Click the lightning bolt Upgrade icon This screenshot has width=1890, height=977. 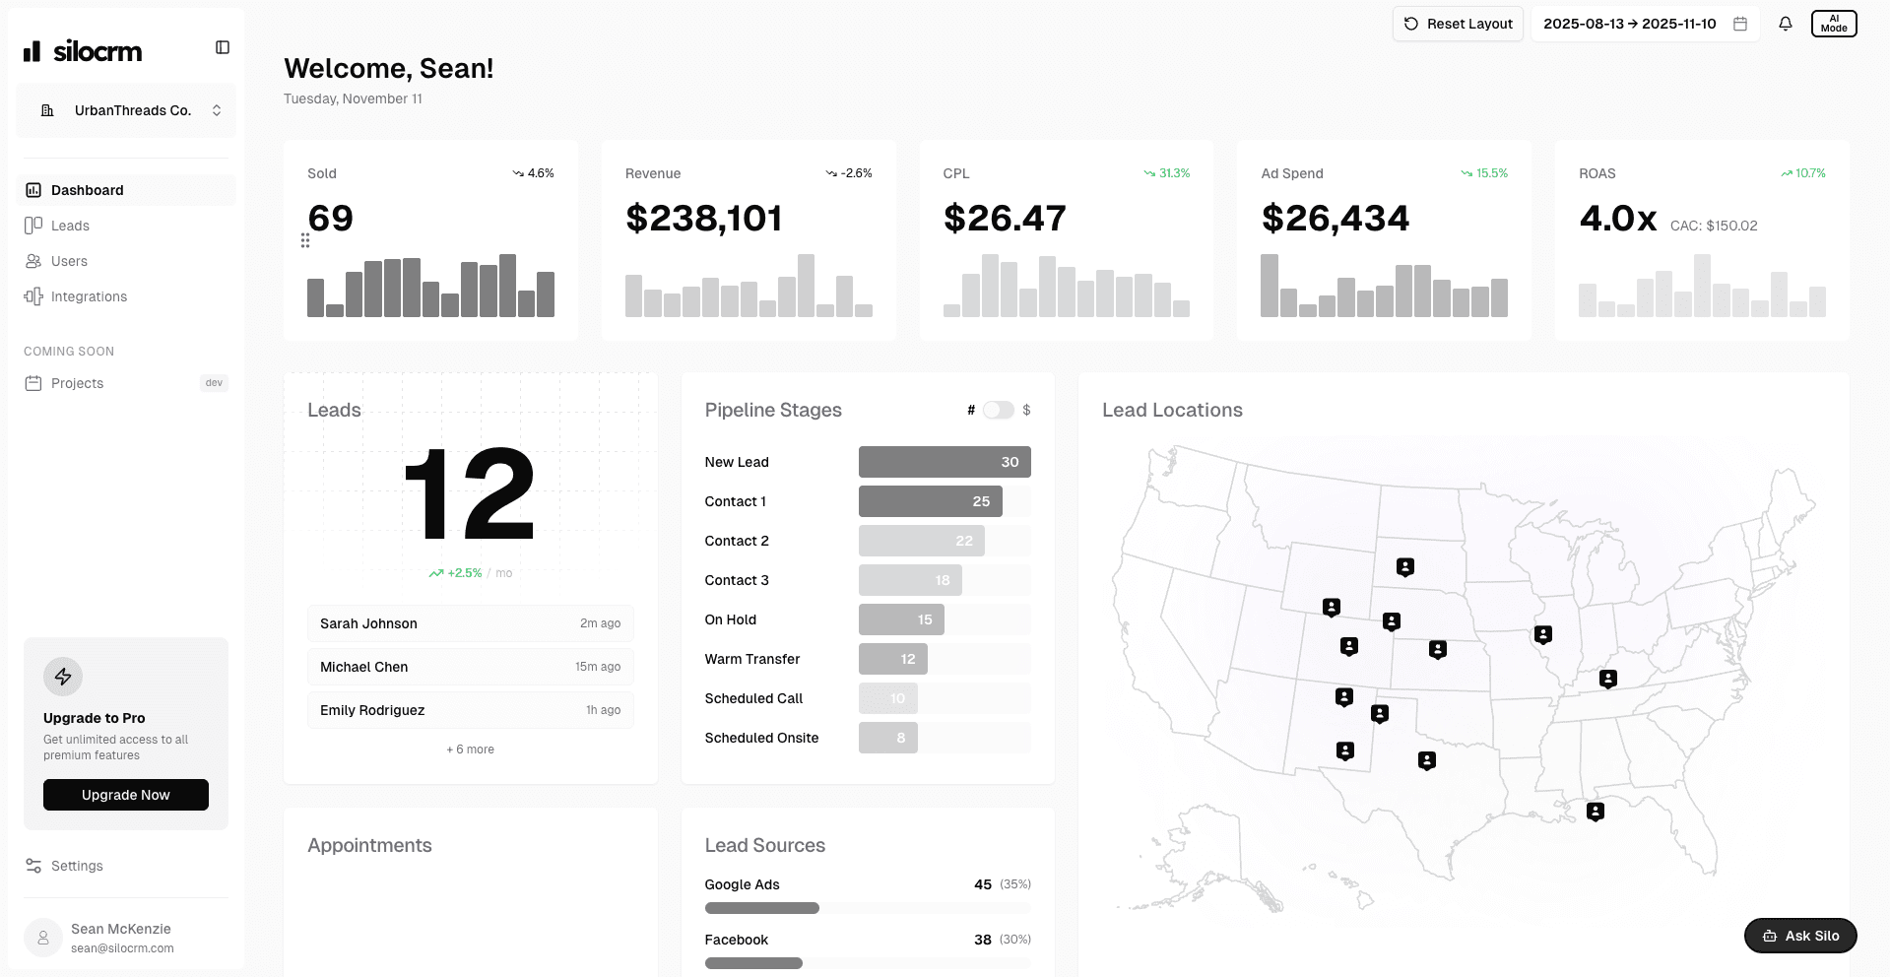[63, 677]
